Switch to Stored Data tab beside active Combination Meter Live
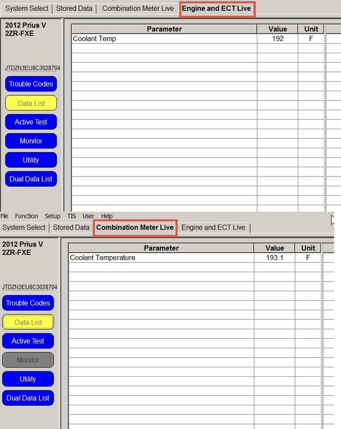 point(71,227)
